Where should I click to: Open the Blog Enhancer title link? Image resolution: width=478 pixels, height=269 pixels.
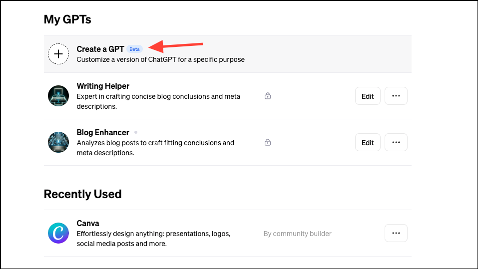click(103, 133)
